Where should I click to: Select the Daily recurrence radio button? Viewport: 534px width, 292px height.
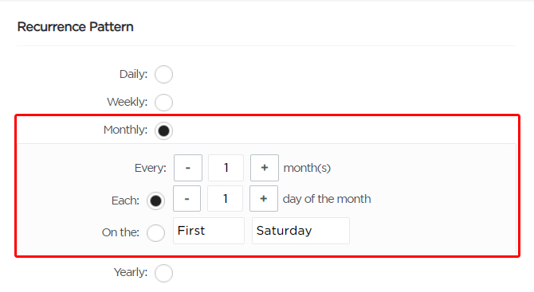(x=163, y=74)
